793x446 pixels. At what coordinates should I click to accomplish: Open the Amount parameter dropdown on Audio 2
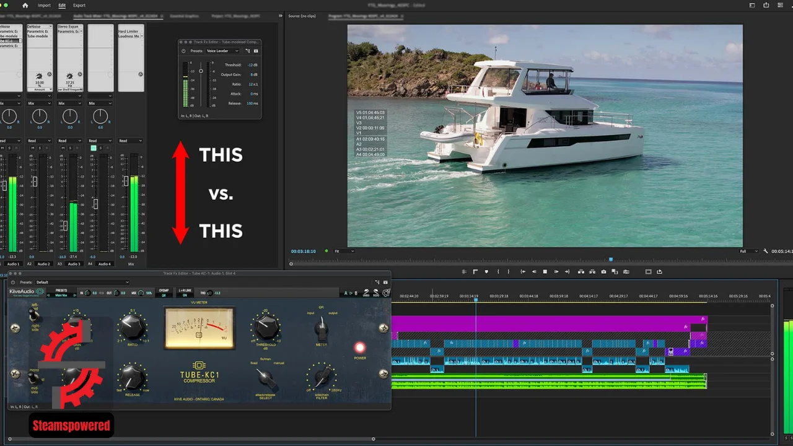pyautogui.click(x=40, y=89)
